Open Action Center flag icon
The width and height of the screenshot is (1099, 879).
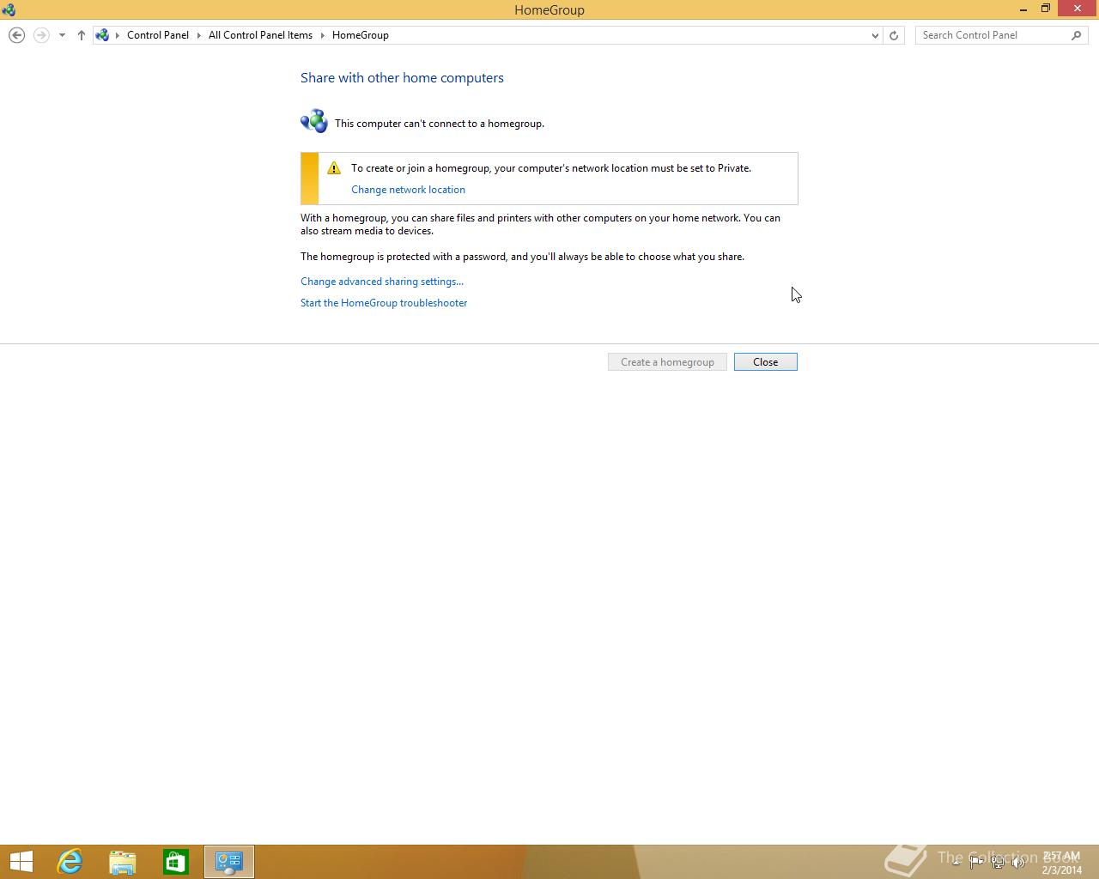[x=976, y=862]
